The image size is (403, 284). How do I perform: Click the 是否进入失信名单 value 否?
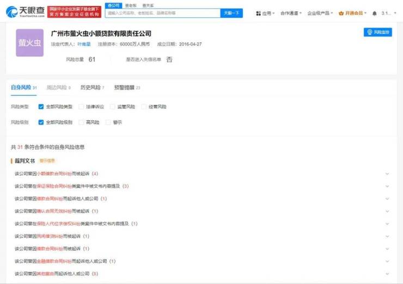(169, 59)
